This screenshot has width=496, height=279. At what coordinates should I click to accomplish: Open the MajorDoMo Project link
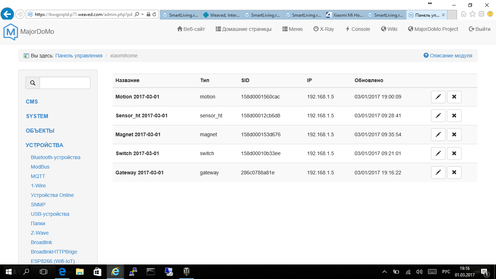coord(433,29)
